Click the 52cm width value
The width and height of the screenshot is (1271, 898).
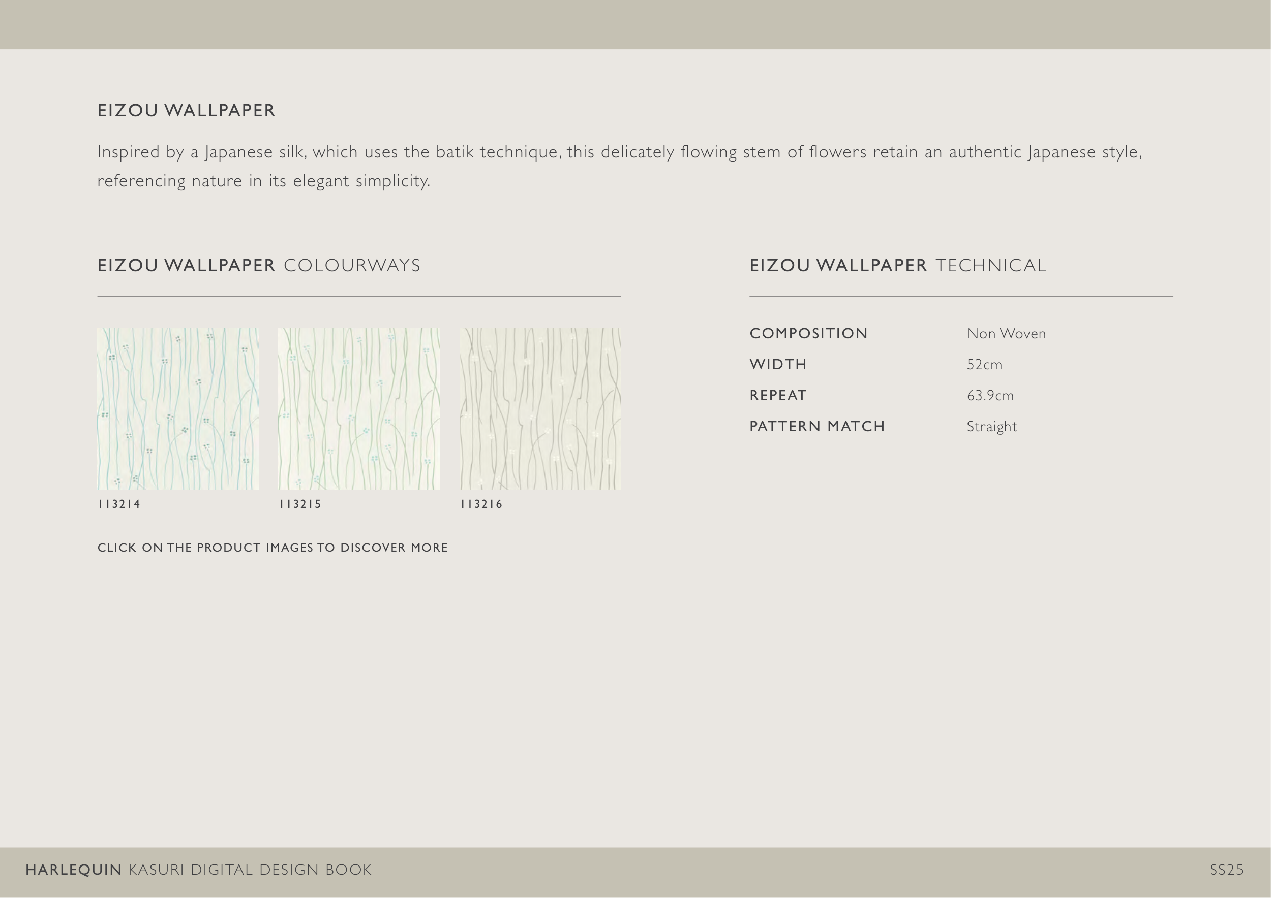point(984,364)
